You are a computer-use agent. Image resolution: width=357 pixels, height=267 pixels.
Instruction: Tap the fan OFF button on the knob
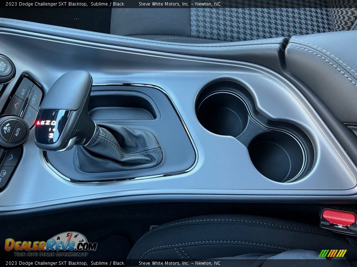(7, 129)
